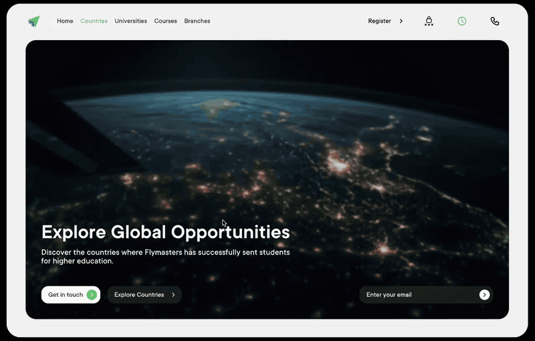Click the phone call icon
535x341 pixels.
(495, 21)
